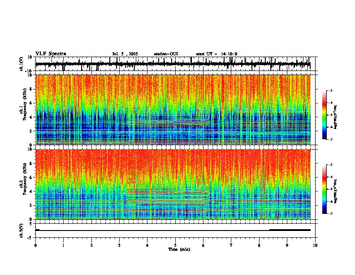Click the "station=OUJ" header label
This screenshot has width=355, height=275.
coord(166,54)
